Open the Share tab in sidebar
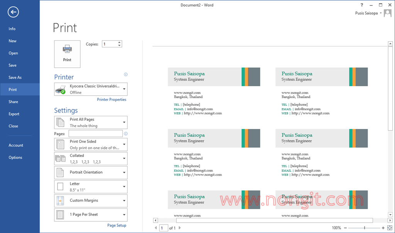Screen dimensions: 395x233 (x=20, y=102)
